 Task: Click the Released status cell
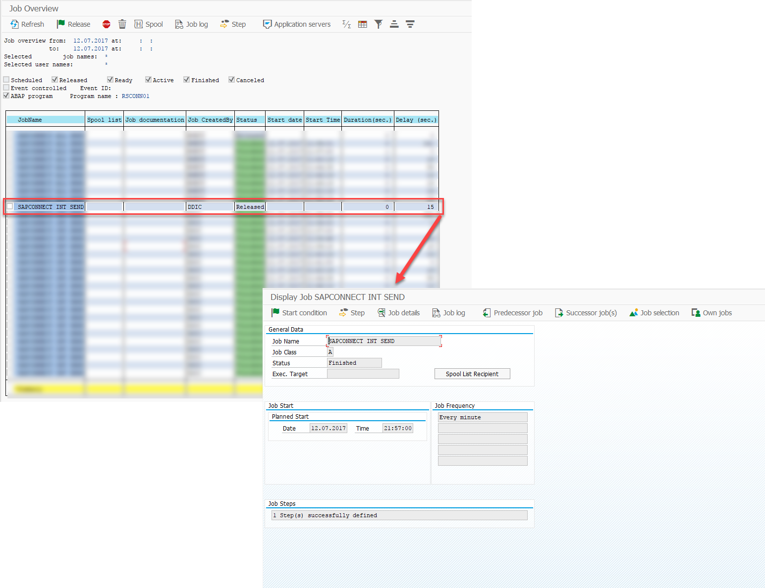tap(250, 207)
